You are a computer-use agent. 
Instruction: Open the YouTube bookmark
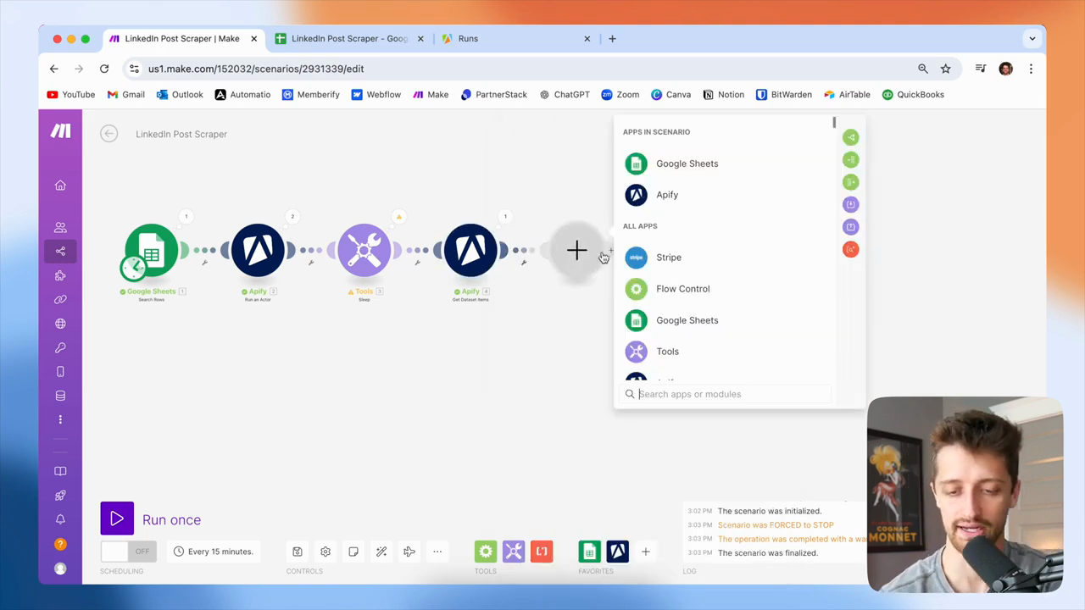pos(71,95)
